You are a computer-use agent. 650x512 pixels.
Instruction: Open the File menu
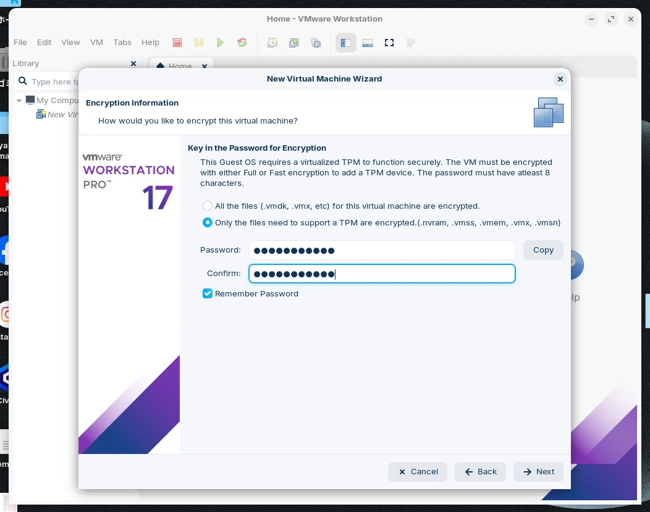(20, 42)
